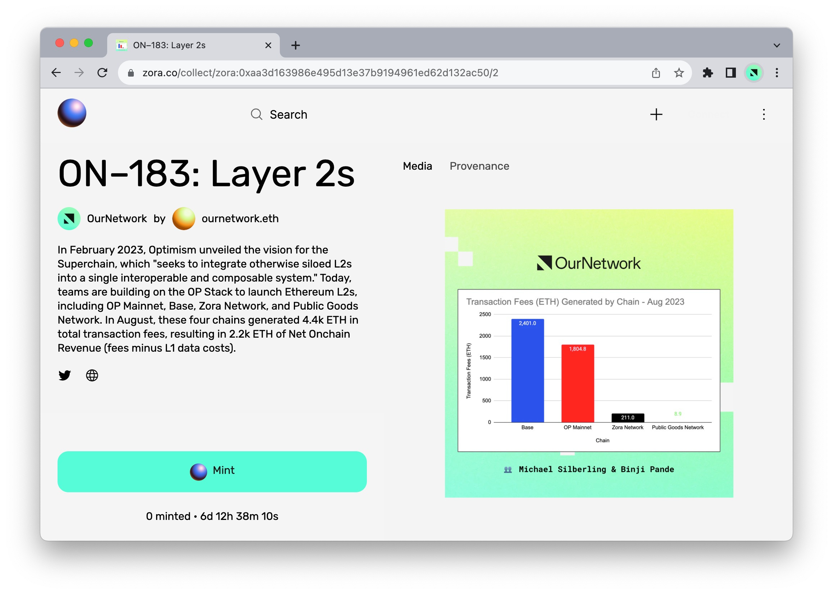Open Chrome three-dot menu
Image resolution: width=833 pixels, height=594 pixels.
point(777,73)
